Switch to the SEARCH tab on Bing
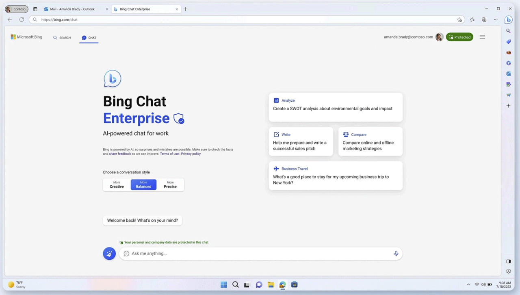This screenshot has height=295, width=520. pos(62,38)
